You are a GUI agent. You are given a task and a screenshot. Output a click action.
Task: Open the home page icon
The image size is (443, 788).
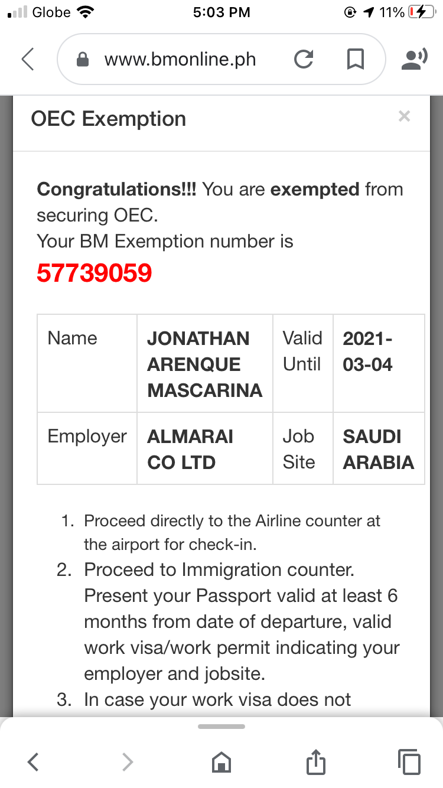[x=221, y=762]
